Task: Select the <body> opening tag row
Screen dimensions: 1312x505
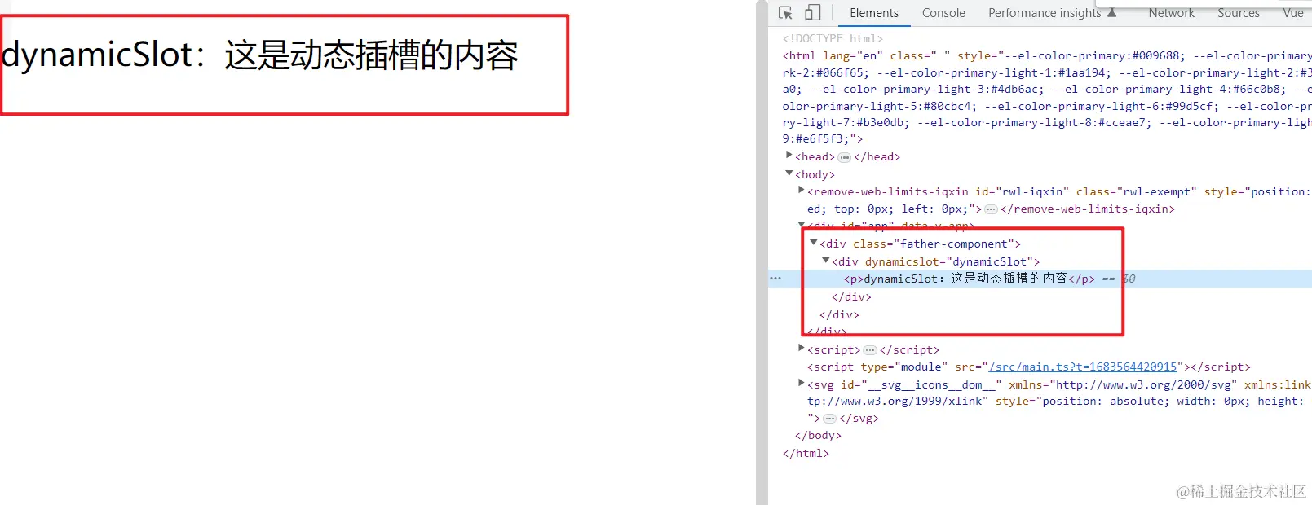Action: (x=815, y=174)
